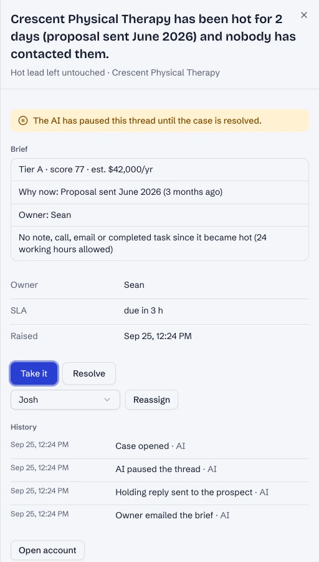
Task: Click the Crescent Physical Therapy case title
Action: [x=153, y=37]
